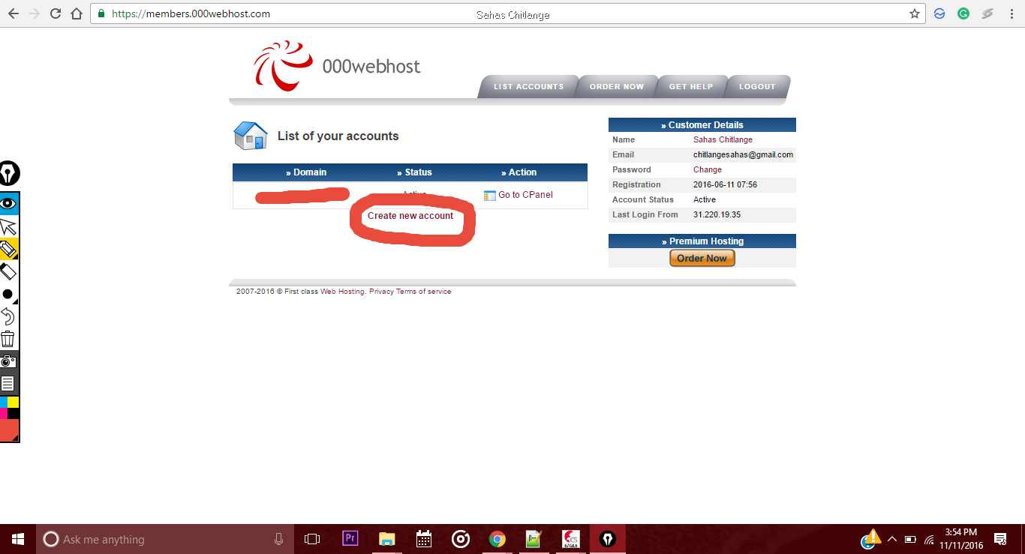The image size is (1025, 554).
Task: Open the Action Center notifications
Action: 1000,539
